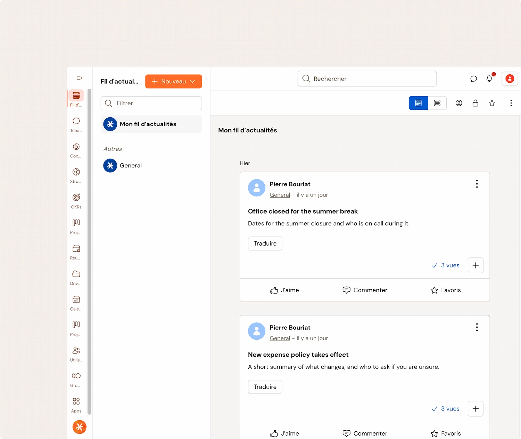521x439 pixels.
Task: Click Traduire on the New expense policy post
Action: coord(265,387)
